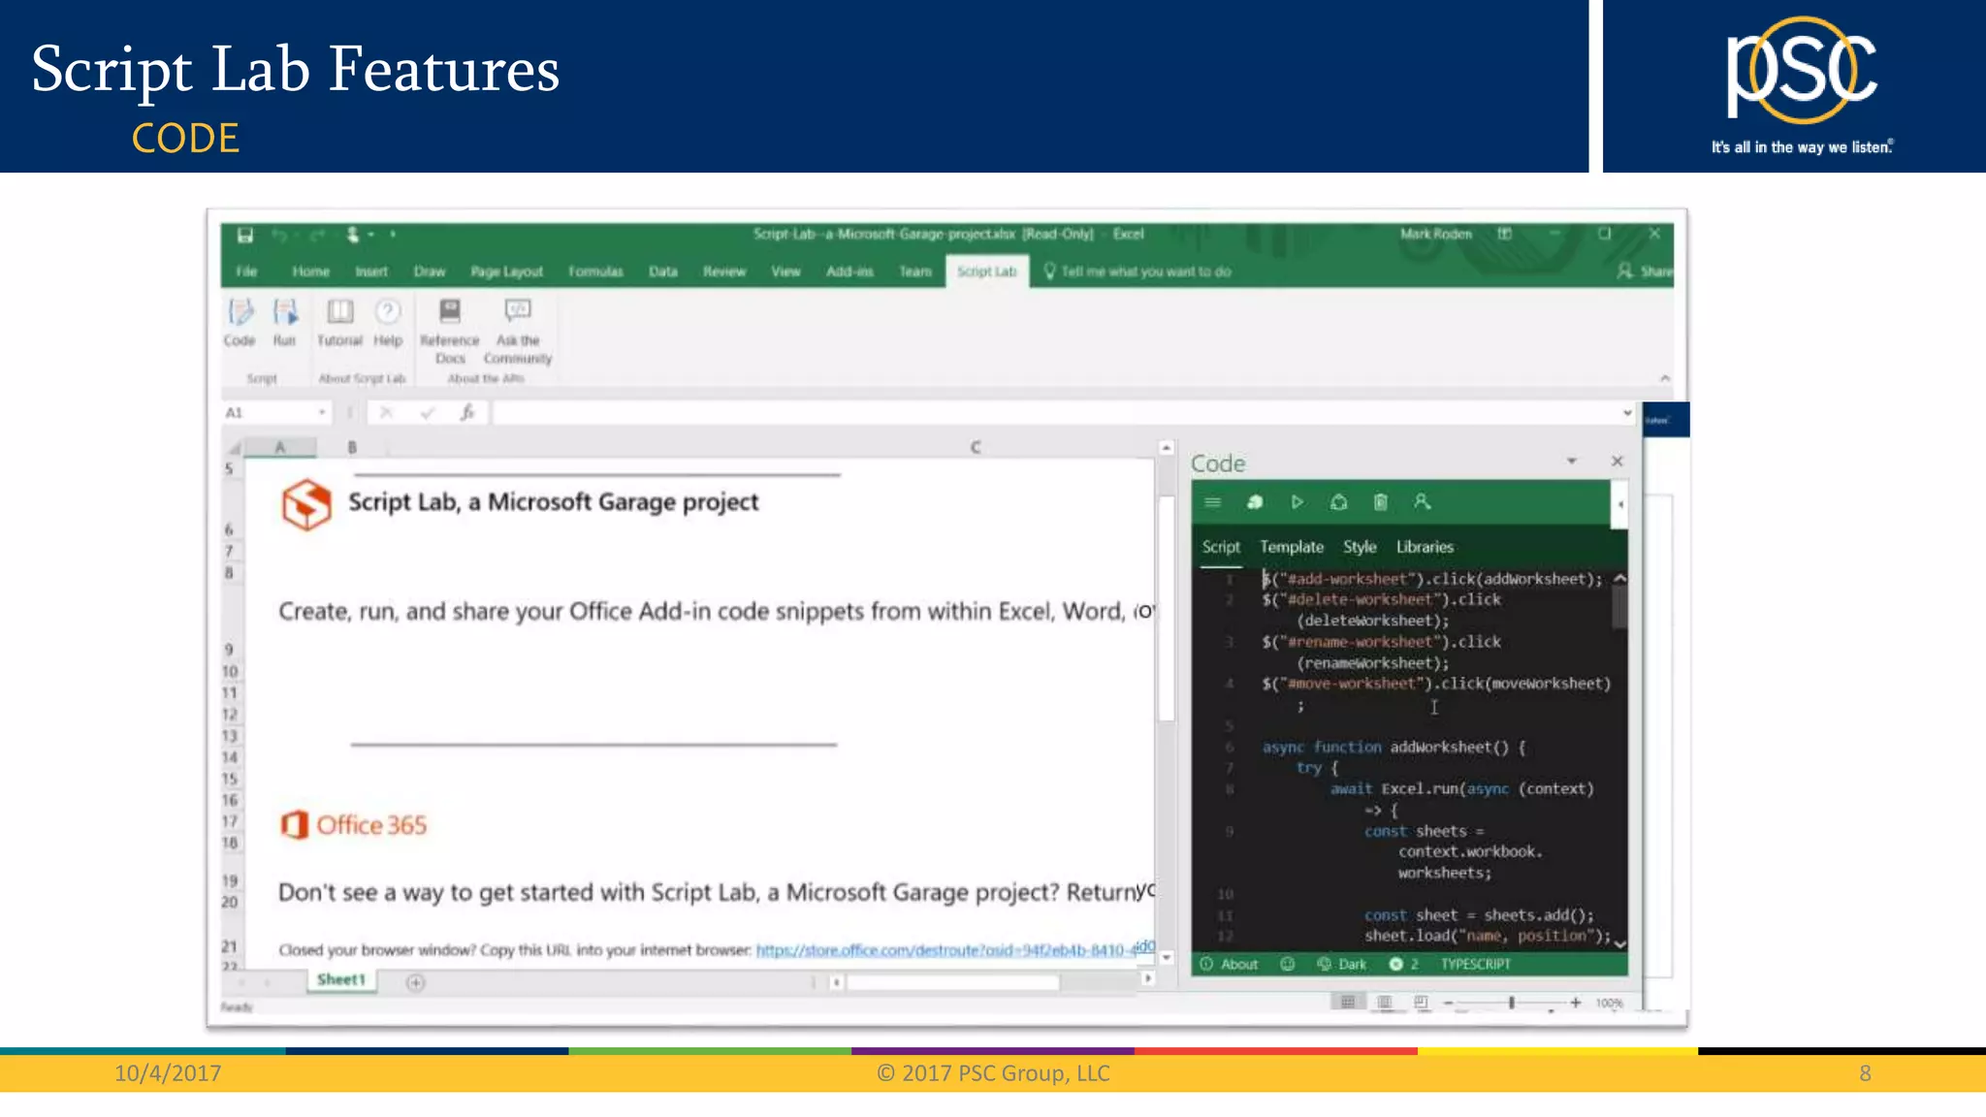Run the snippet with the play icon

(x=1297, y=502)
